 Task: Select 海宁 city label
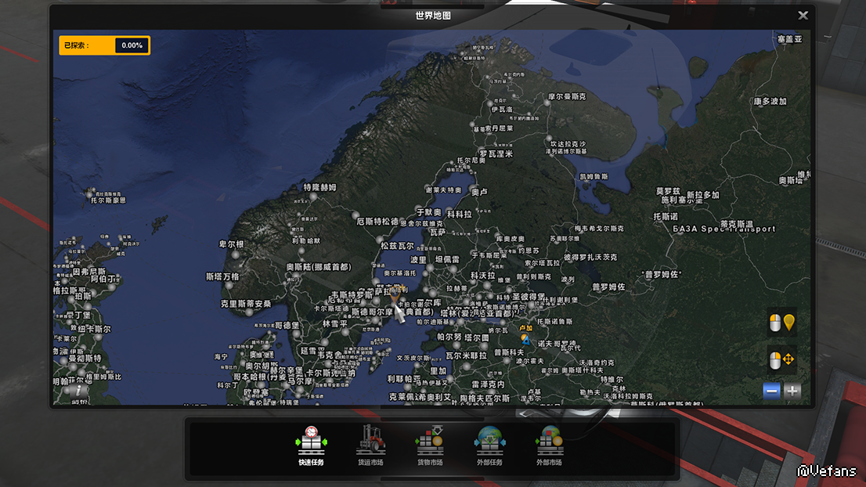click(221, 357)
